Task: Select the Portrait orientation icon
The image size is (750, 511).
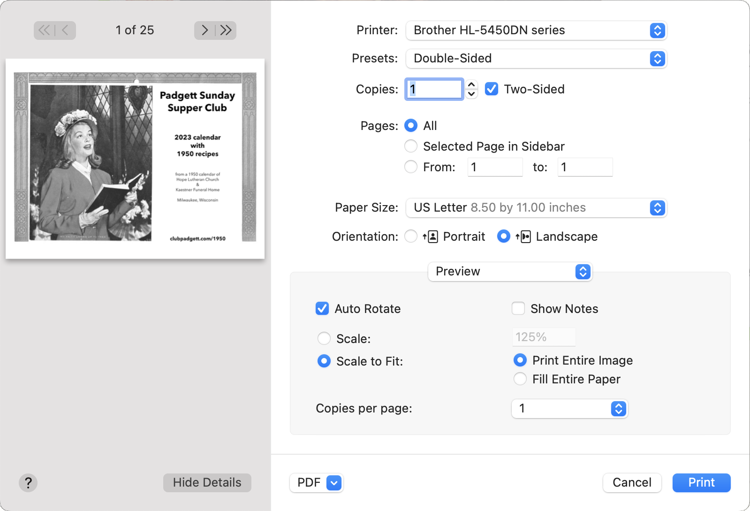Action: [x=431, y=236]
